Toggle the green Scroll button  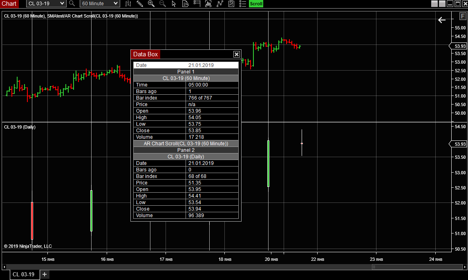[x=256, y=4]
